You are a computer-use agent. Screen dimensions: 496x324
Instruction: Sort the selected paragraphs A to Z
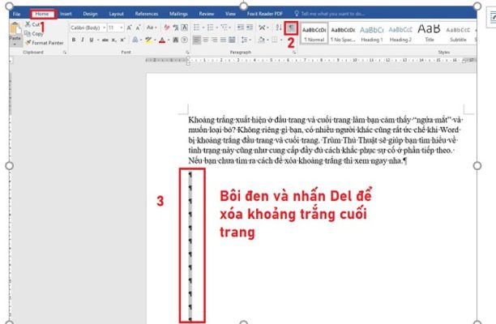(278, 28)
